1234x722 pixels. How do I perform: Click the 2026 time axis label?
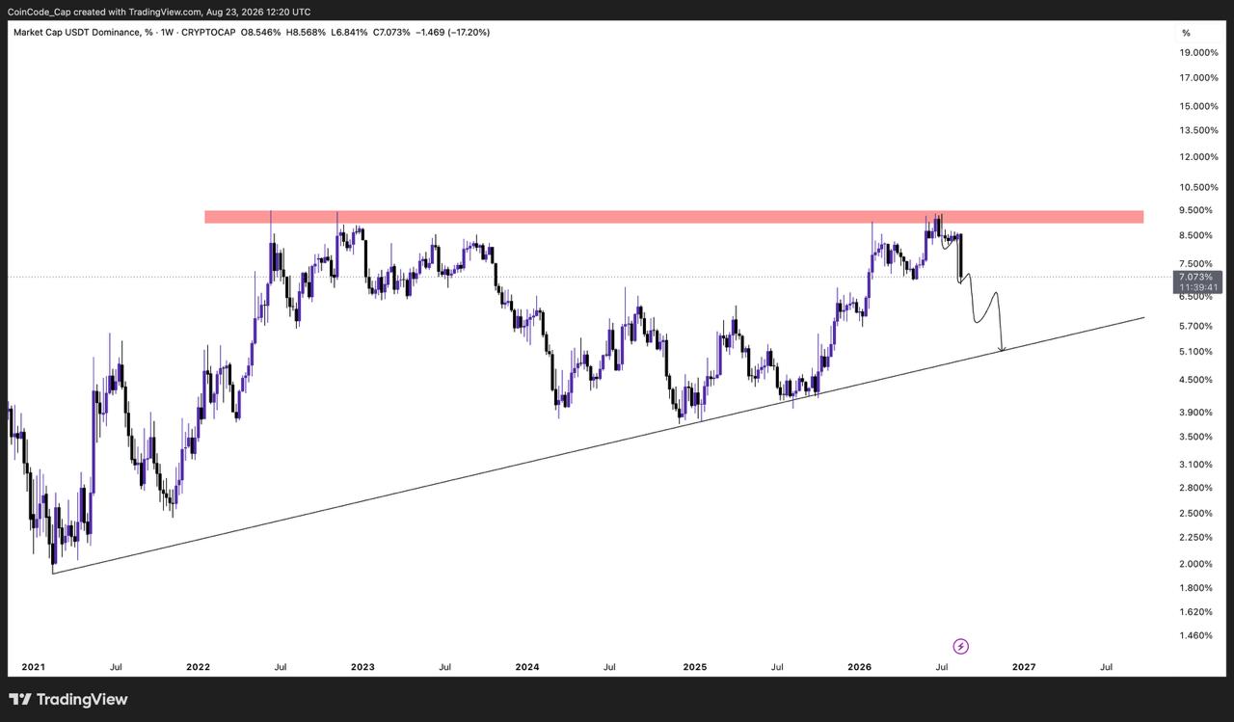click(859, 667)
